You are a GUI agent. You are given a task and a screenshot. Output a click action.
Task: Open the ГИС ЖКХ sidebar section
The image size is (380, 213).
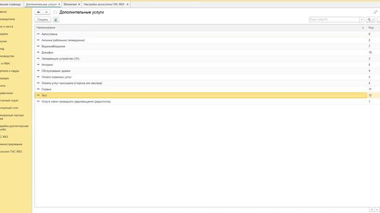click(4, 137)
